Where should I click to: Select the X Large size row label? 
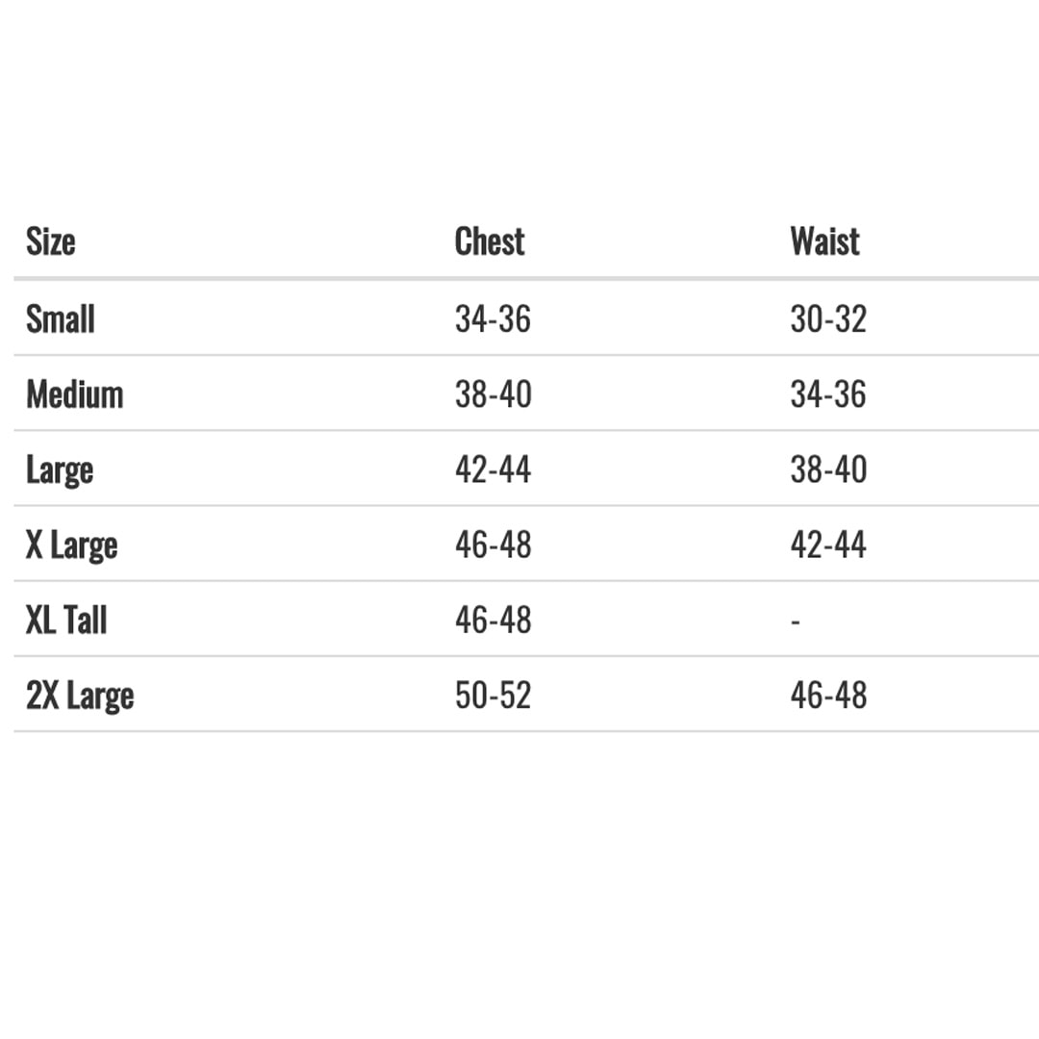(x=71, y=546)
